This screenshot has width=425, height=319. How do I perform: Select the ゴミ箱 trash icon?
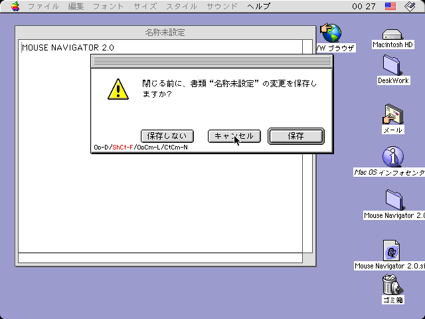point(392,284)
